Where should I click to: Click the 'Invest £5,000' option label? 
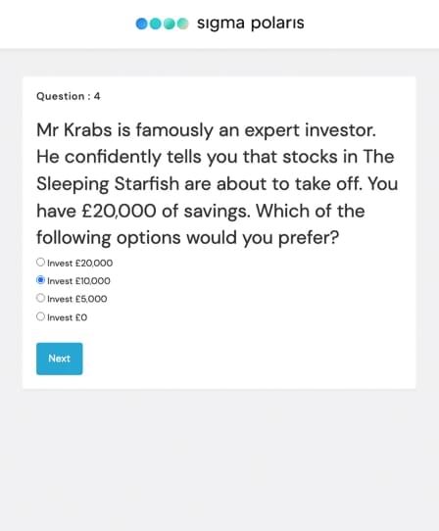[77, 299]
